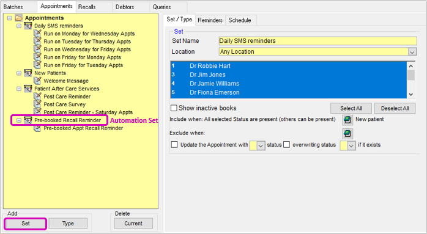
Task: Click the Patient After Care Services set icon
Action: [x=28, y=89]
